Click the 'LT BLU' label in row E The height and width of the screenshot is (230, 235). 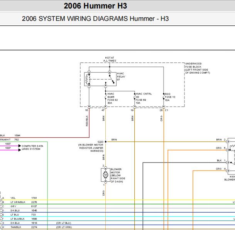[x=15, y=215]
